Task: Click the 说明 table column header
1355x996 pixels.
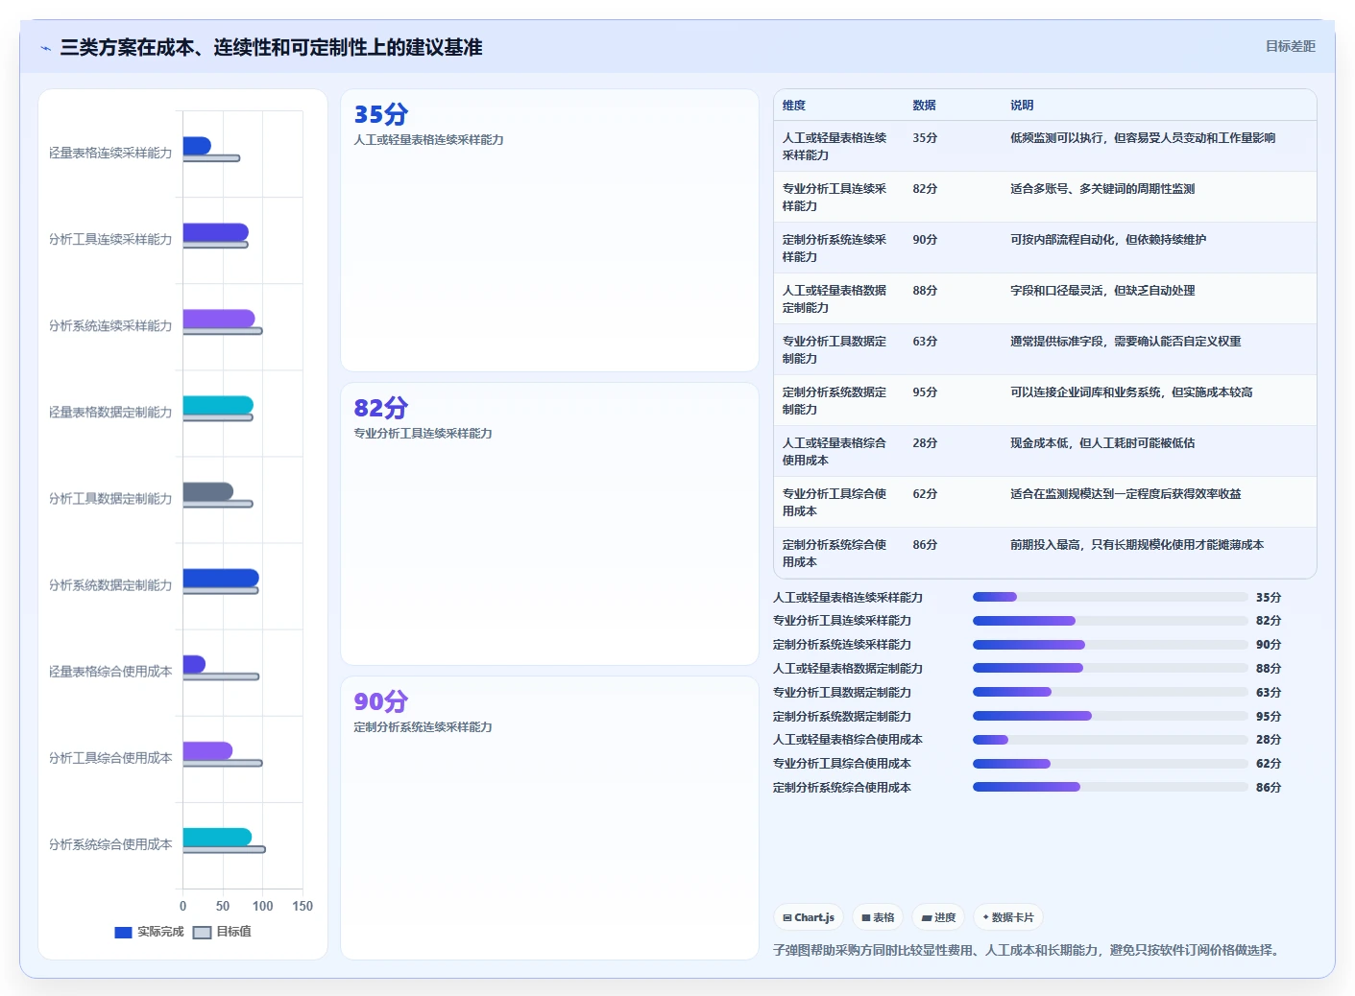Action: coord(1022,106)
